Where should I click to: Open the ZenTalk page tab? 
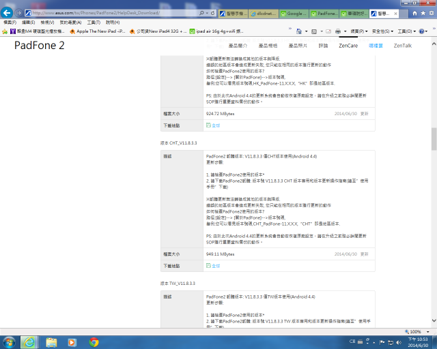coord(402,46)
